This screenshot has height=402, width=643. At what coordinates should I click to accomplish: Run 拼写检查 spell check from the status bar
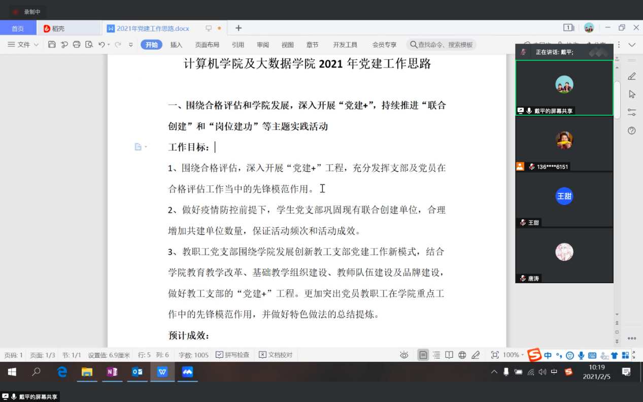[x=232, y=355]
